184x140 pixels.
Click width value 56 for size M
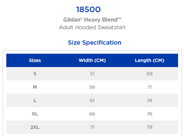point(92,87)
